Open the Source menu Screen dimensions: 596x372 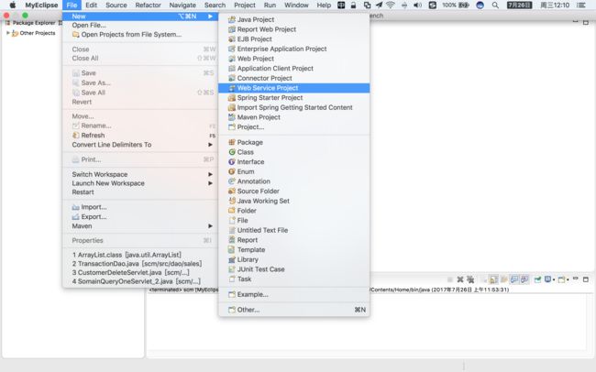coord(116,5)
